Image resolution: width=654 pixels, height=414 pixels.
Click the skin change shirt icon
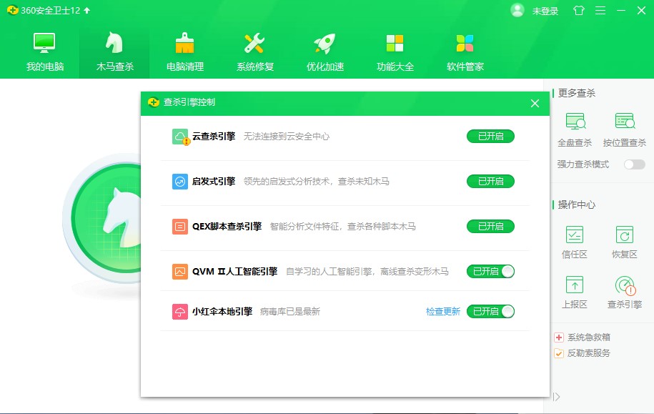(x=578, y=11)
